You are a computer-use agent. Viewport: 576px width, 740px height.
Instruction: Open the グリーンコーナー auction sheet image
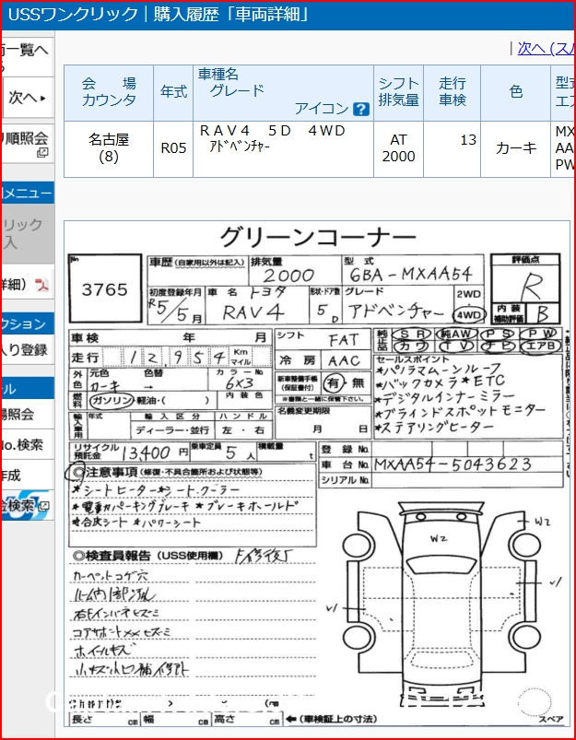click(x=316, y=474)
